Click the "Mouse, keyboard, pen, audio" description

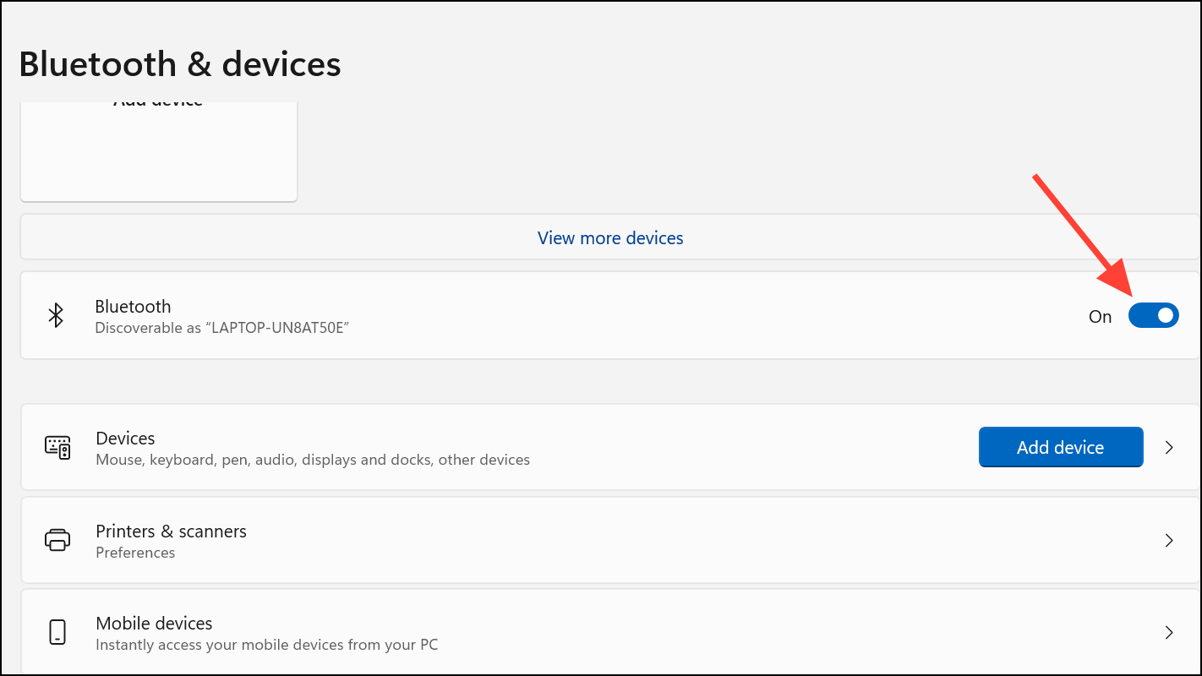point(313,461)
